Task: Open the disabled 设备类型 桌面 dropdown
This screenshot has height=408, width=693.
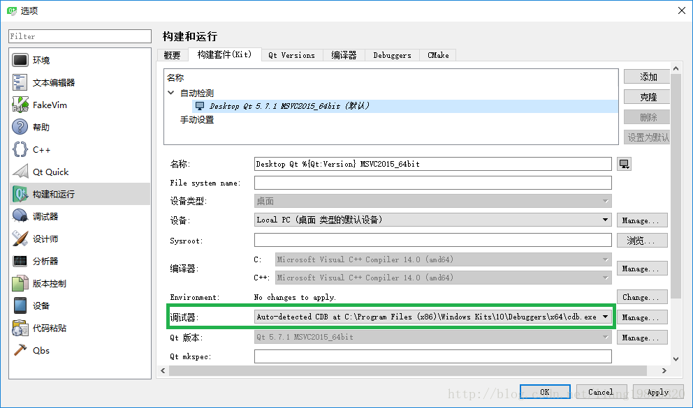Action: (x=432, y=201)
